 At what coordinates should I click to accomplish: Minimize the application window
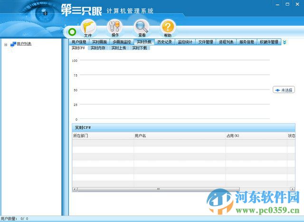click(277, 4)
